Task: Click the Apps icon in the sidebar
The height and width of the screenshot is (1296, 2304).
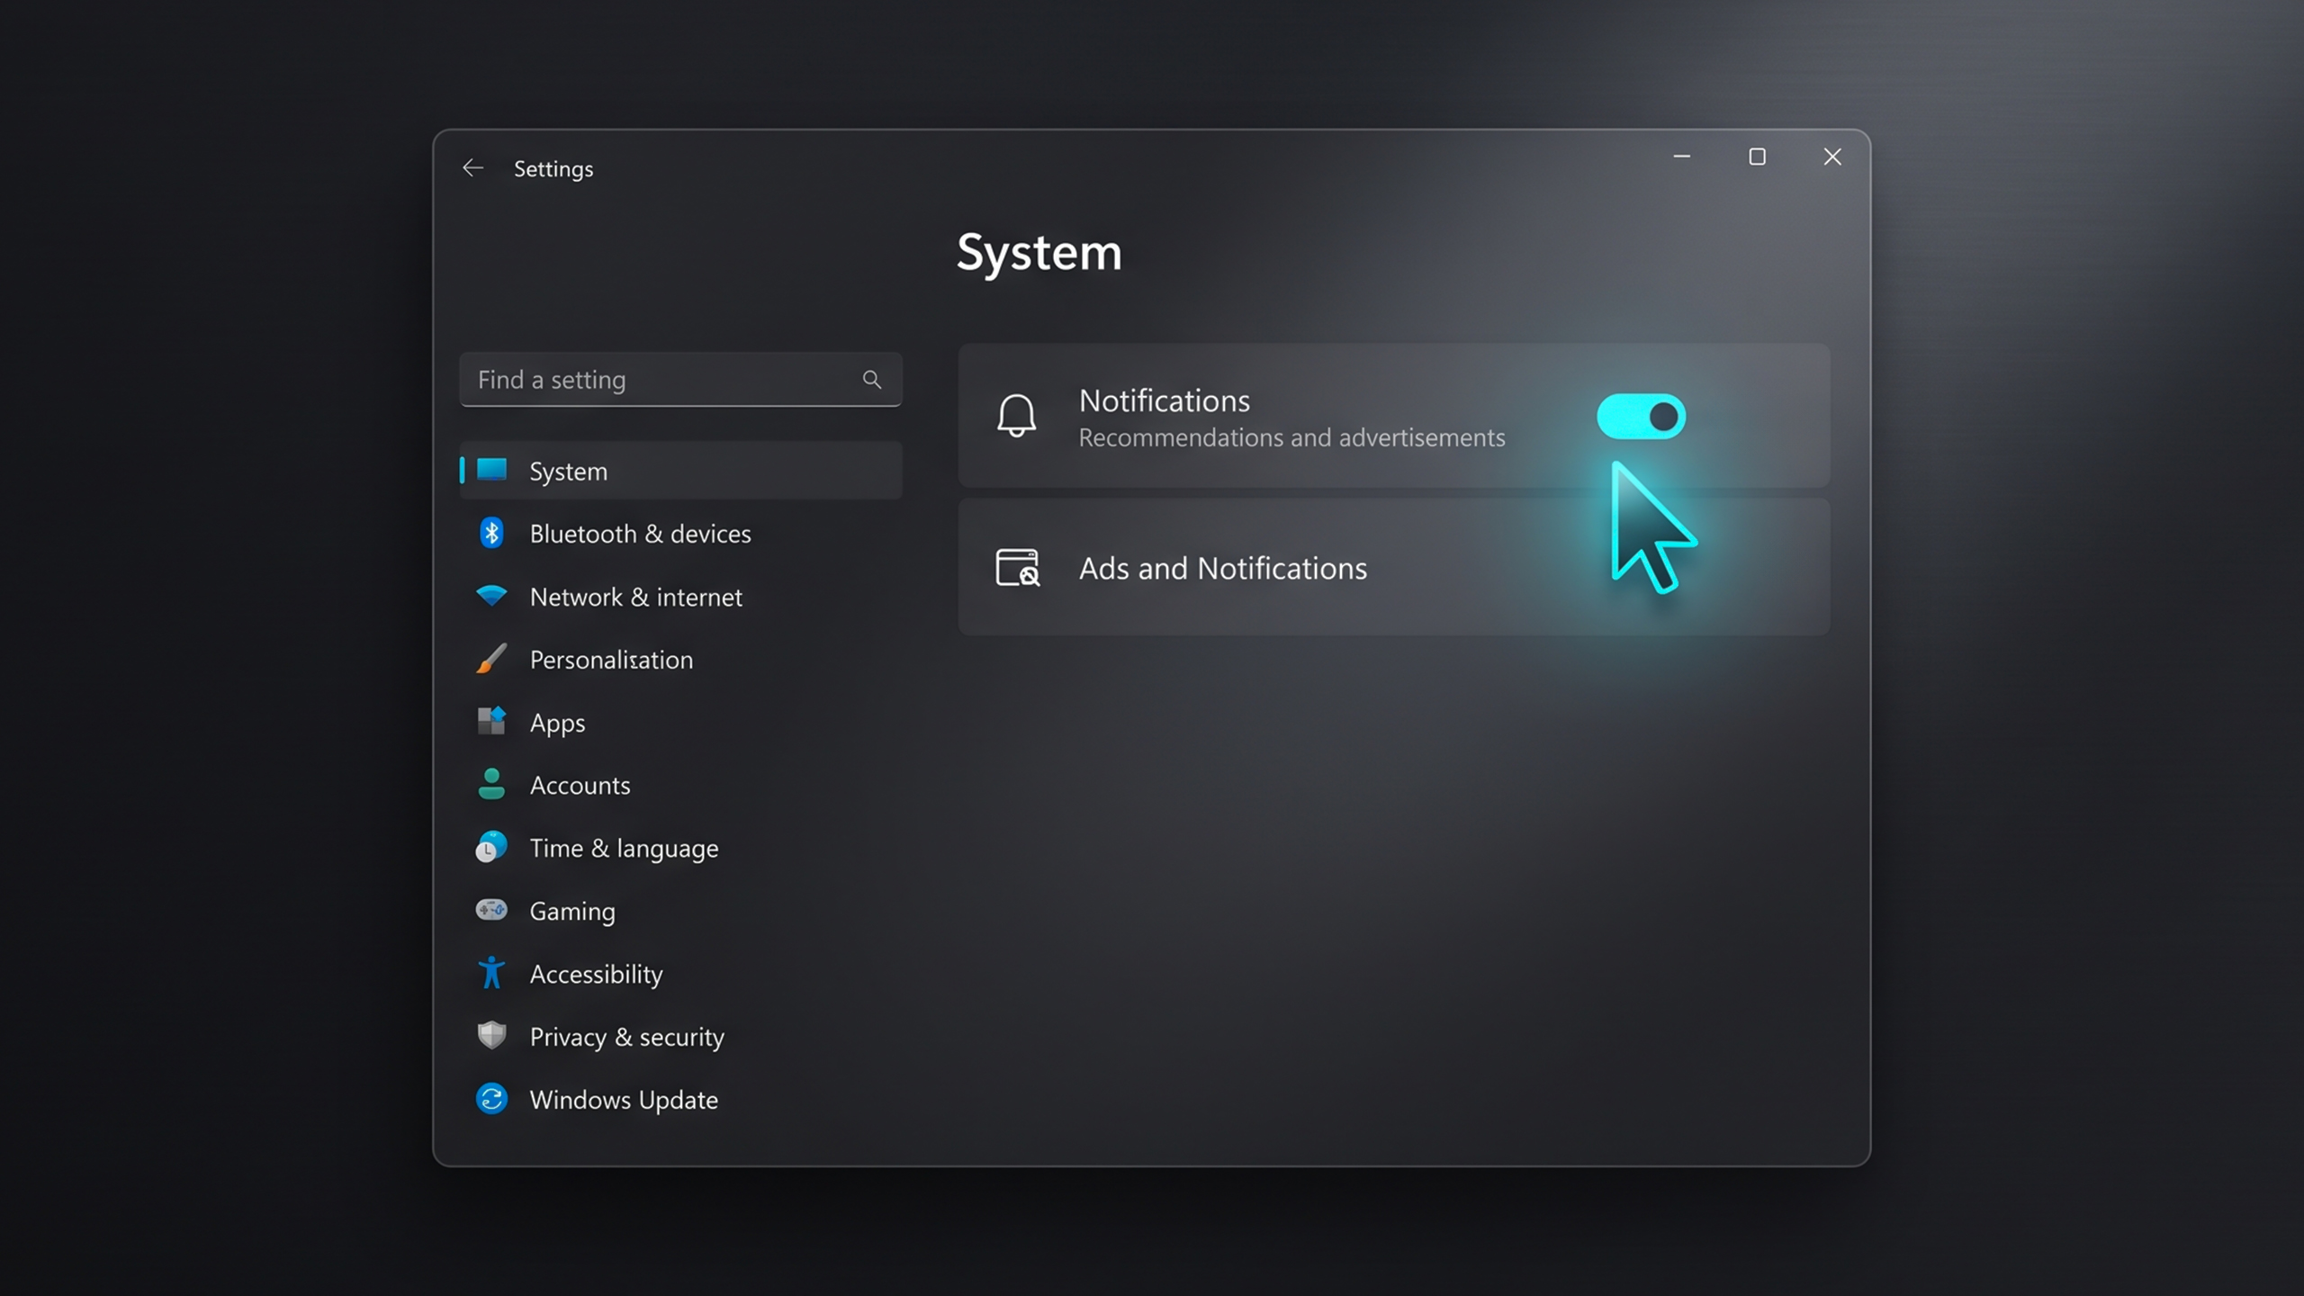Action: [x=491, y=721]
